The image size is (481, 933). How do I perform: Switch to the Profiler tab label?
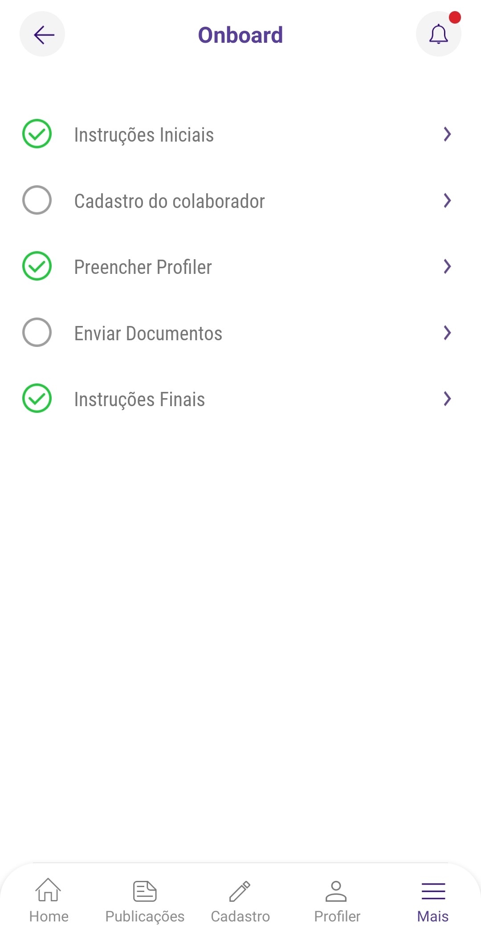point(337,917)
